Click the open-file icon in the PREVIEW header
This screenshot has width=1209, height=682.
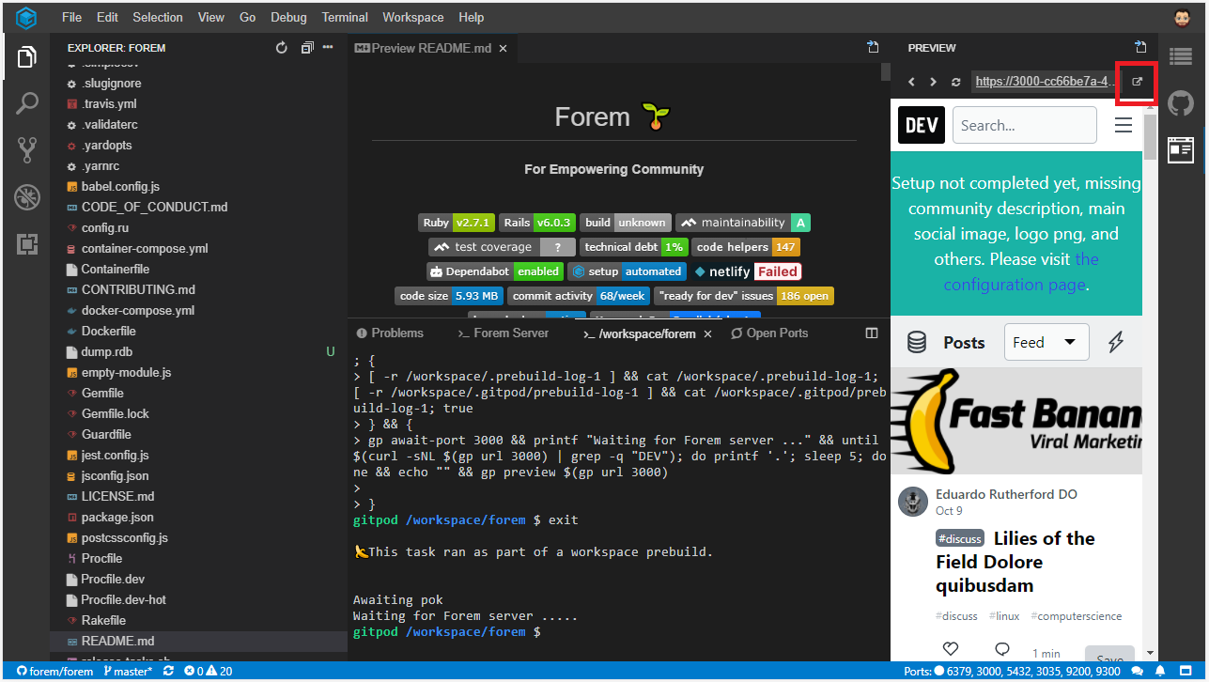coord(1141,47)
